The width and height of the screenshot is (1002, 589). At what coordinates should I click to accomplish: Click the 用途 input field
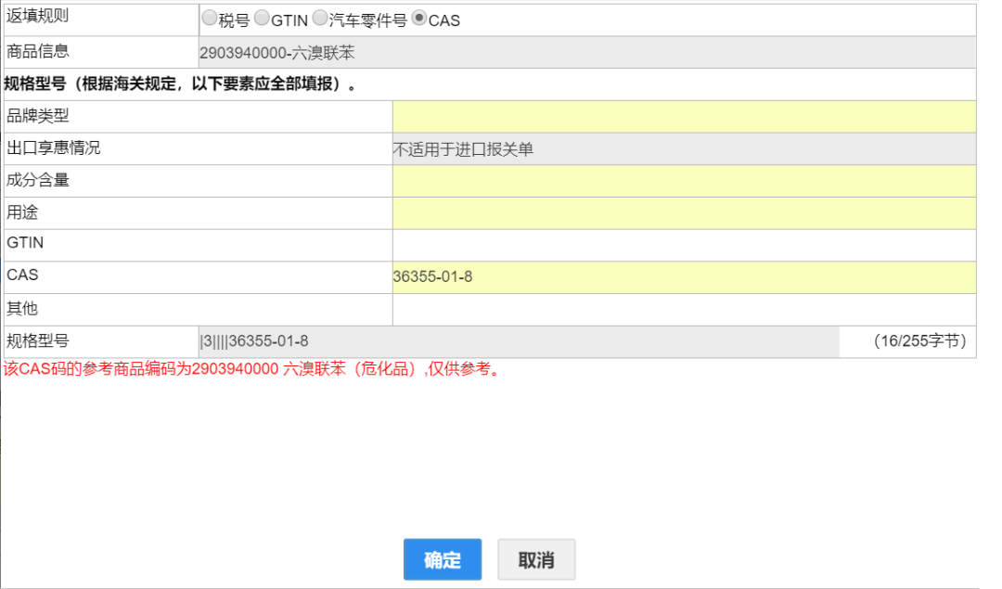pos(685,213)
